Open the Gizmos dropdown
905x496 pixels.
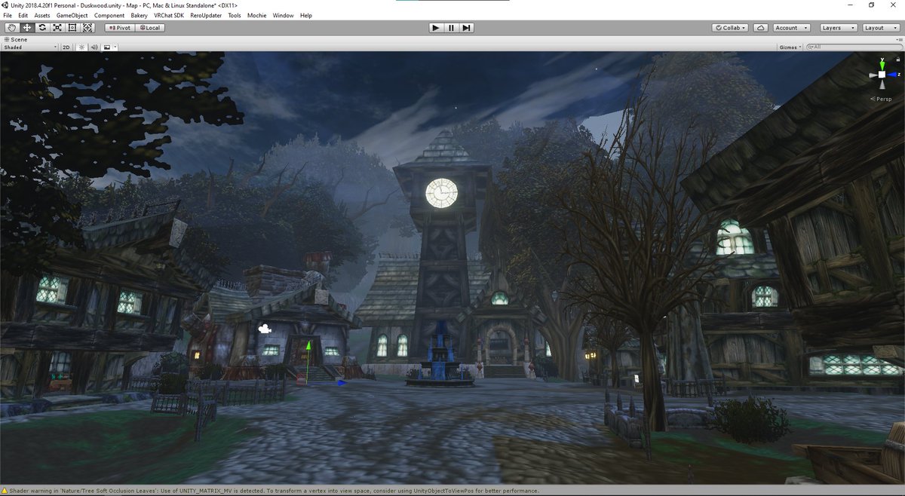tap(789, 47)
